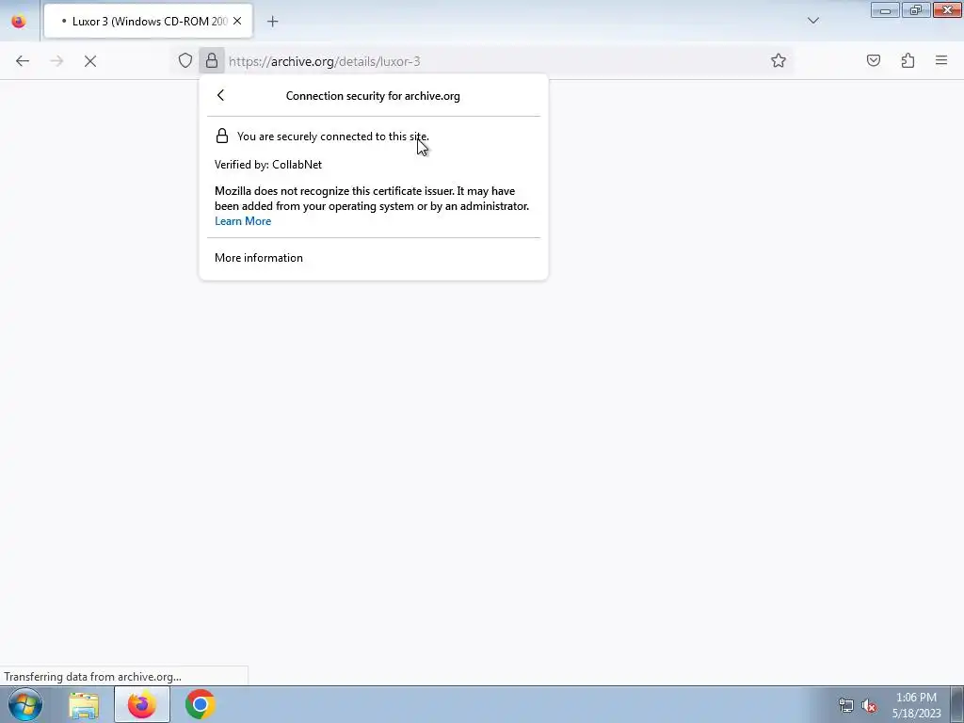964x723 pixels.
Task: Close the Luxor 3 tab
Action: (237, 21)
